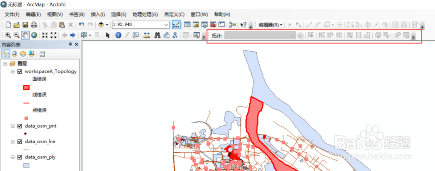
Task: Select the Zoom In tool
Action: click(8, 35)
